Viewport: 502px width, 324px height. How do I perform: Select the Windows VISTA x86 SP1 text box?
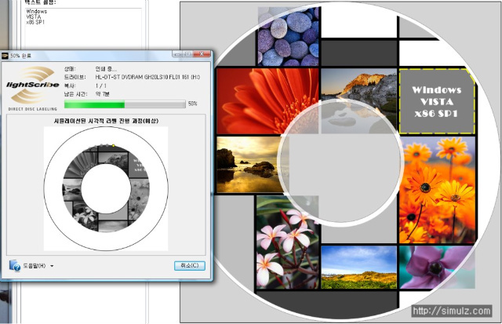tap(437, 101)
